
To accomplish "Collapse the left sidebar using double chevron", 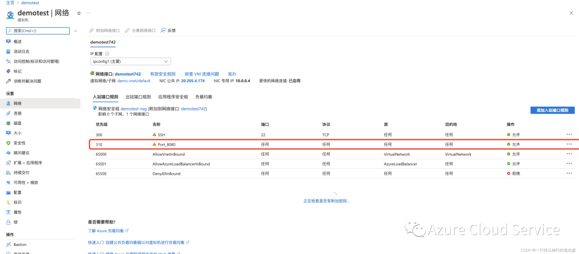I will pyautogui.click(x=76, y=31).
